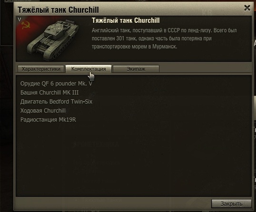The height and width of the screenshot is (212, 256).
Task: Switch to the Характеристики tab
Action: [41, 69]
